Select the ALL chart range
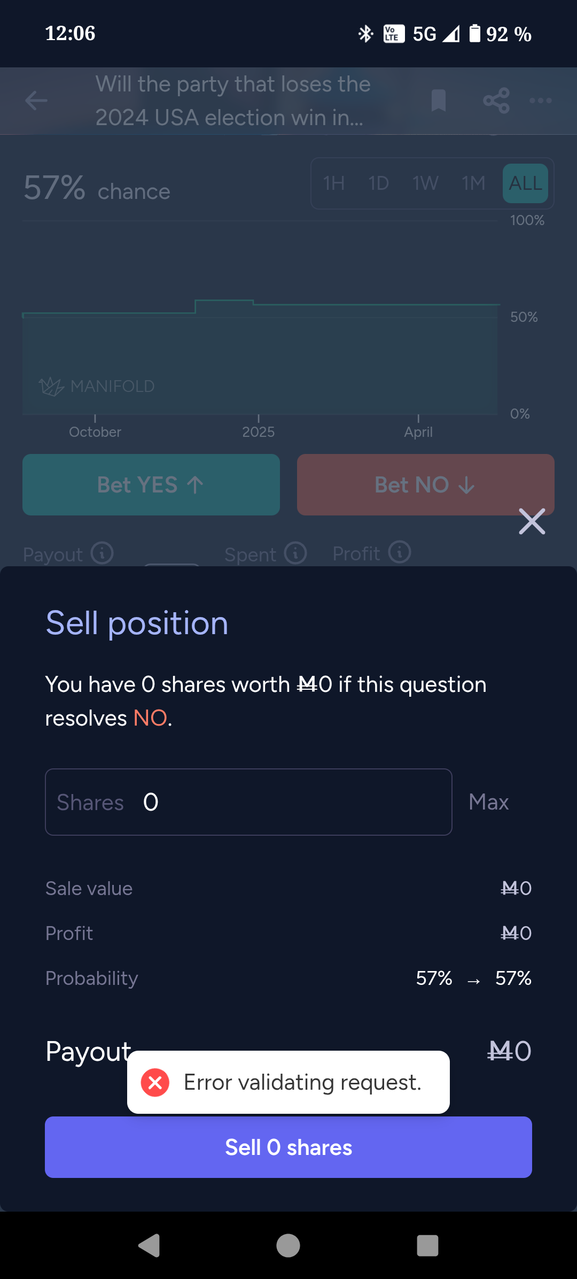This screenshot has width=577, height=1279. (525, 183)
